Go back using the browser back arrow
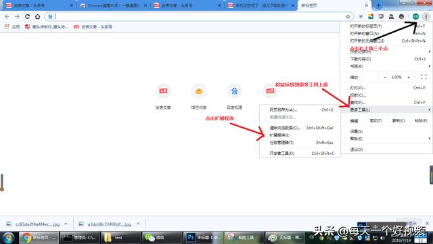 pyautogui.click(x=7, y=17)
